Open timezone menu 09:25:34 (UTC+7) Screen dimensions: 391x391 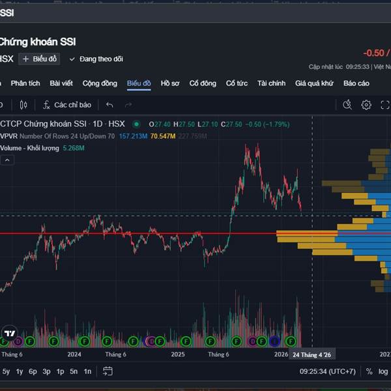[x=328, y=371]
